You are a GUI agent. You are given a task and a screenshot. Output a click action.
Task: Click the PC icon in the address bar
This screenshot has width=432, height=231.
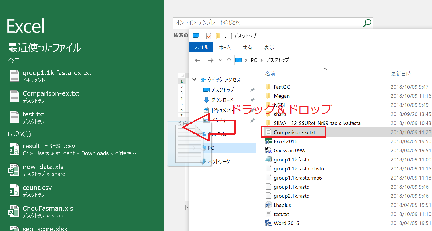pos(239,60)
